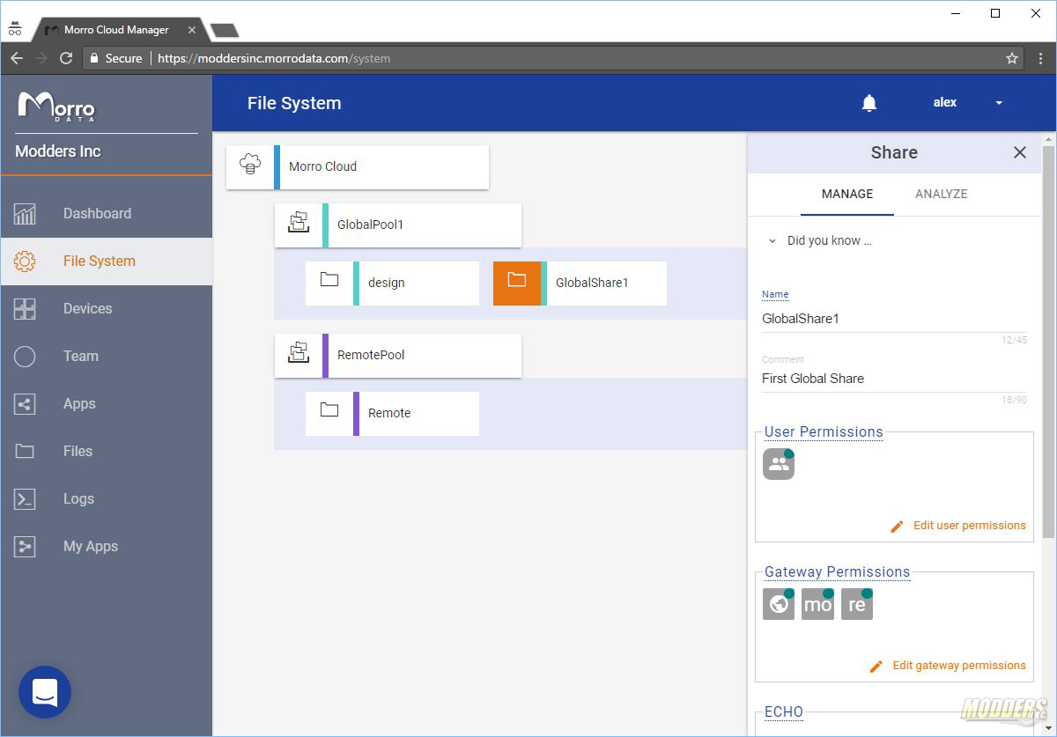Click the Logs terminal icon
Screen dimensions: 1057x737
(25, 498)
